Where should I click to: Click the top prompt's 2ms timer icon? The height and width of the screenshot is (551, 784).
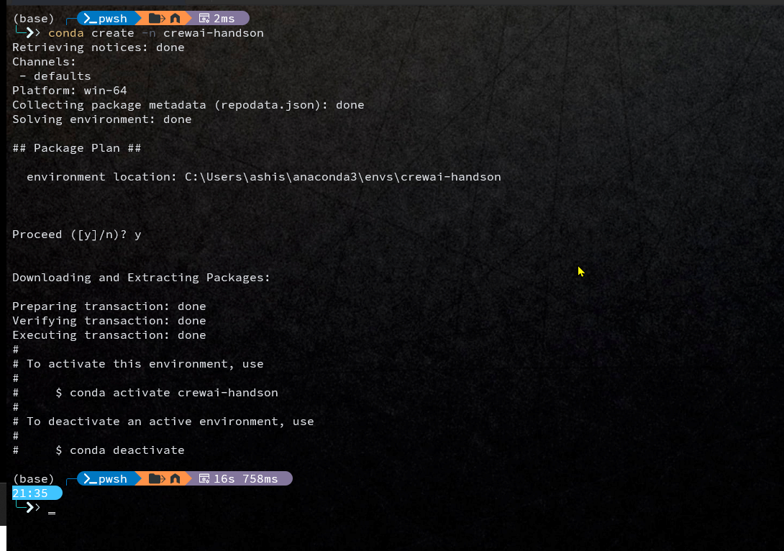[x=204, y=19]
